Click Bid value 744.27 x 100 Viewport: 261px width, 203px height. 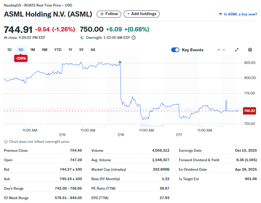pos(71,170)
